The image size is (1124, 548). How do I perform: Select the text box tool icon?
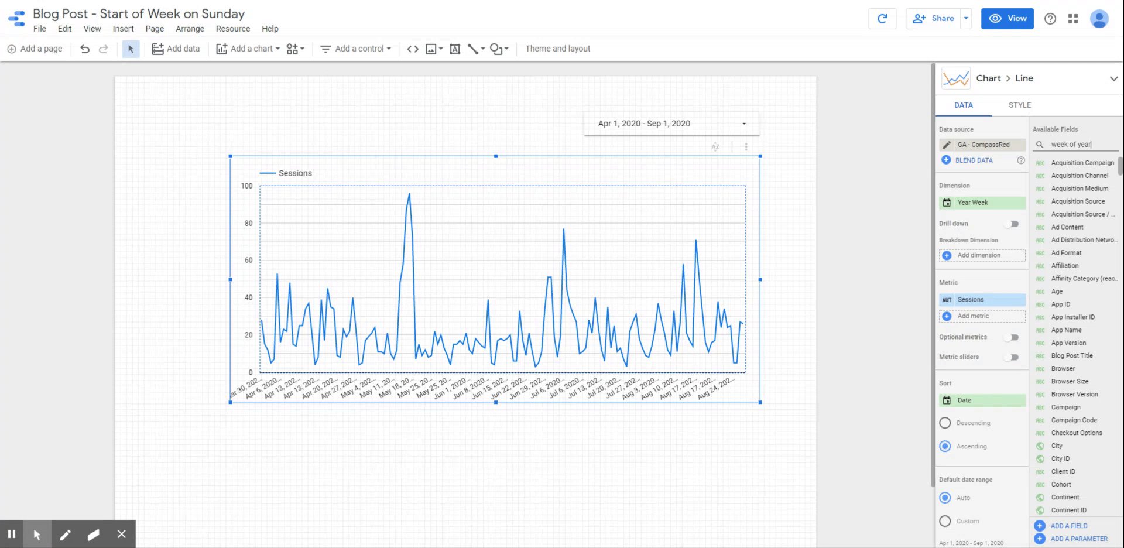click(455, 49)
